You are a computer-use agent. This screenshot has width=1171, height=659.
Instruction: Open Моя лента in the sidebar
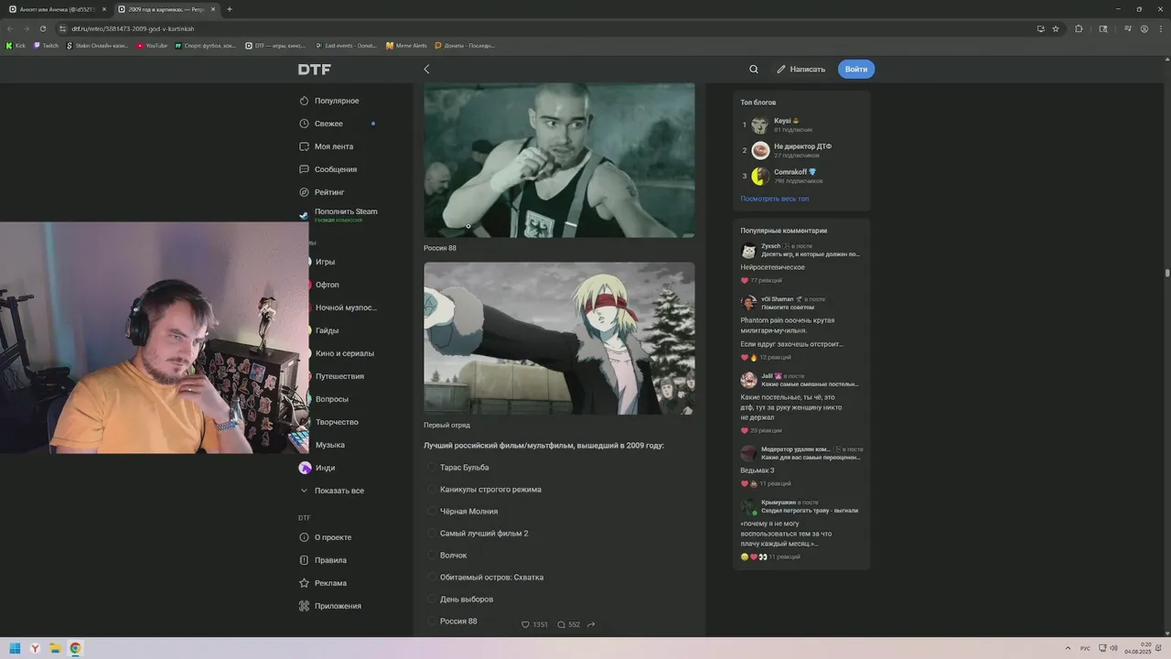(327, 146)
